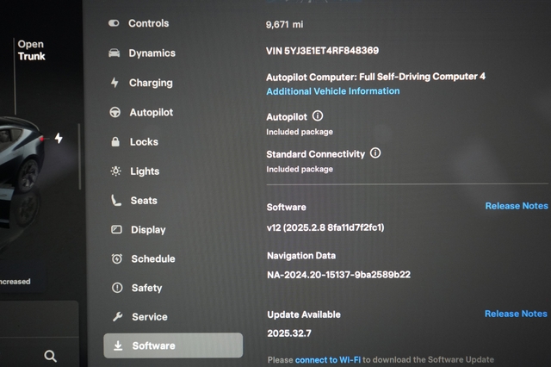The width and height of the screenshot is (551, 367).
Task: Open the info icon beside Standard Connectivity
Action: pyautogui.click(x=375, y=153)
